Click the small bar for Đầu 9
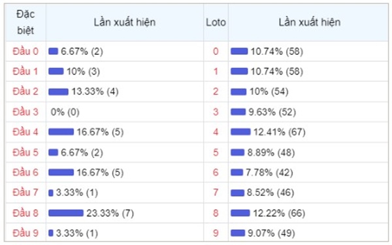This screenshot has height=245, width=392. tap(51, 233)
